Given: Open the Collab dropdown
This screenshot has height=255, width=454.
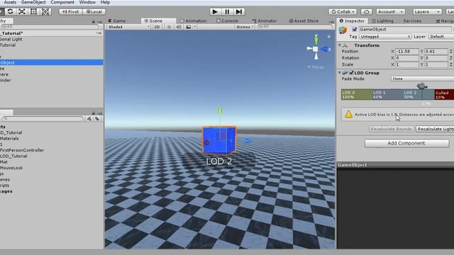Looking at the screenshot, I should pyautogui.click(x=343, y=12).
